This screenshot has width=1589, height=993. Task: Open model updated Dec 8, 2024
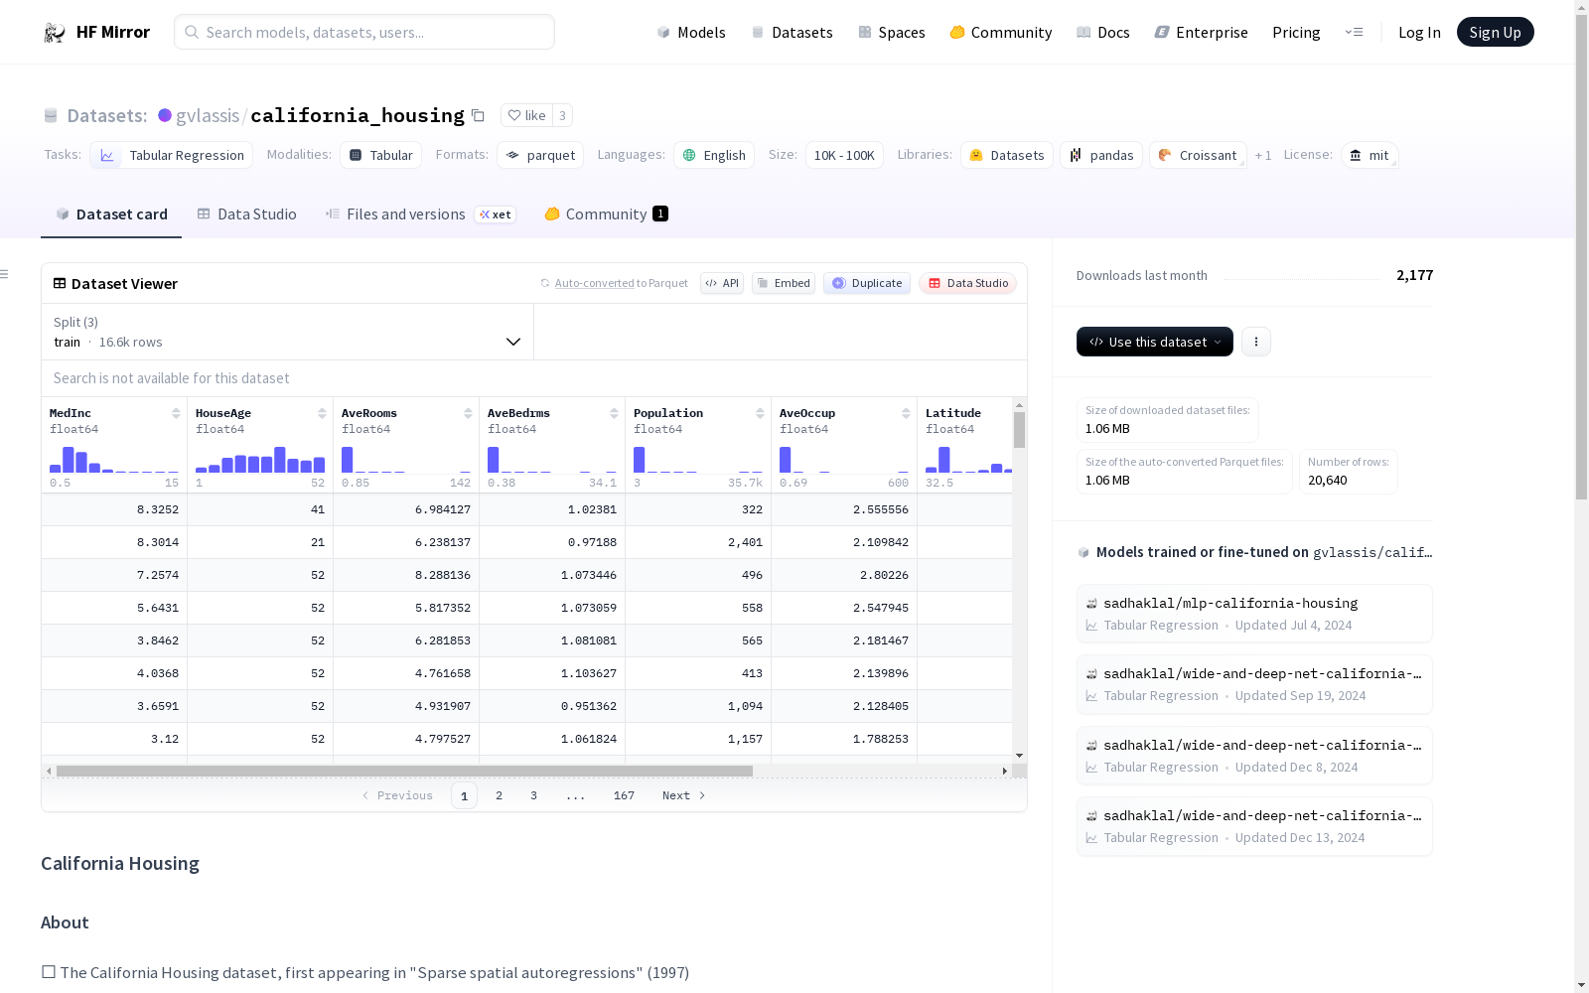click(1254, 756)
